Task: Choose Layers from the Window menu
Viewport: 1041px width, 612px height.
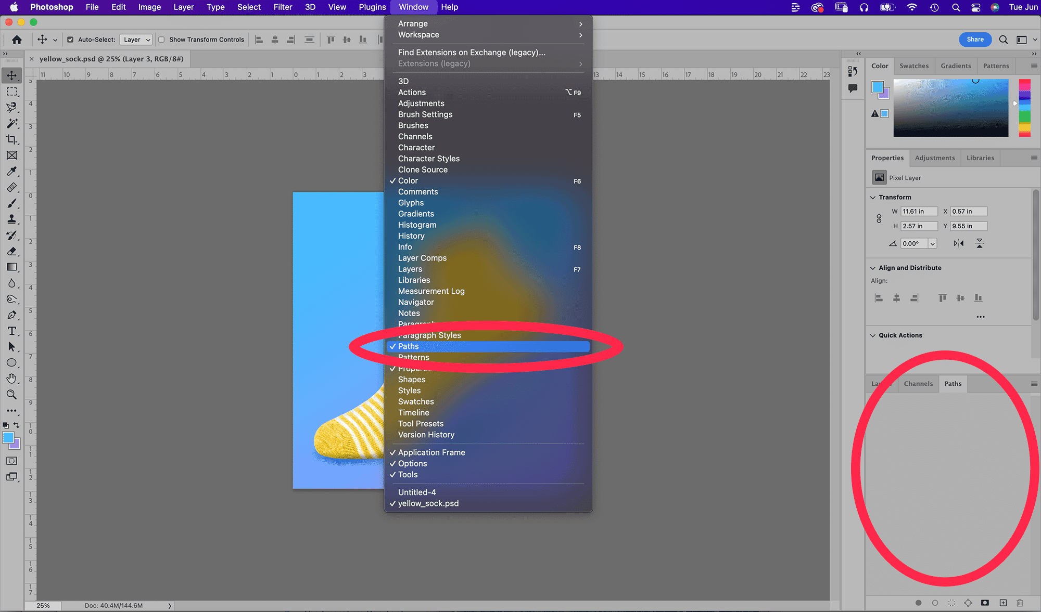Action: tap(410, 269)
